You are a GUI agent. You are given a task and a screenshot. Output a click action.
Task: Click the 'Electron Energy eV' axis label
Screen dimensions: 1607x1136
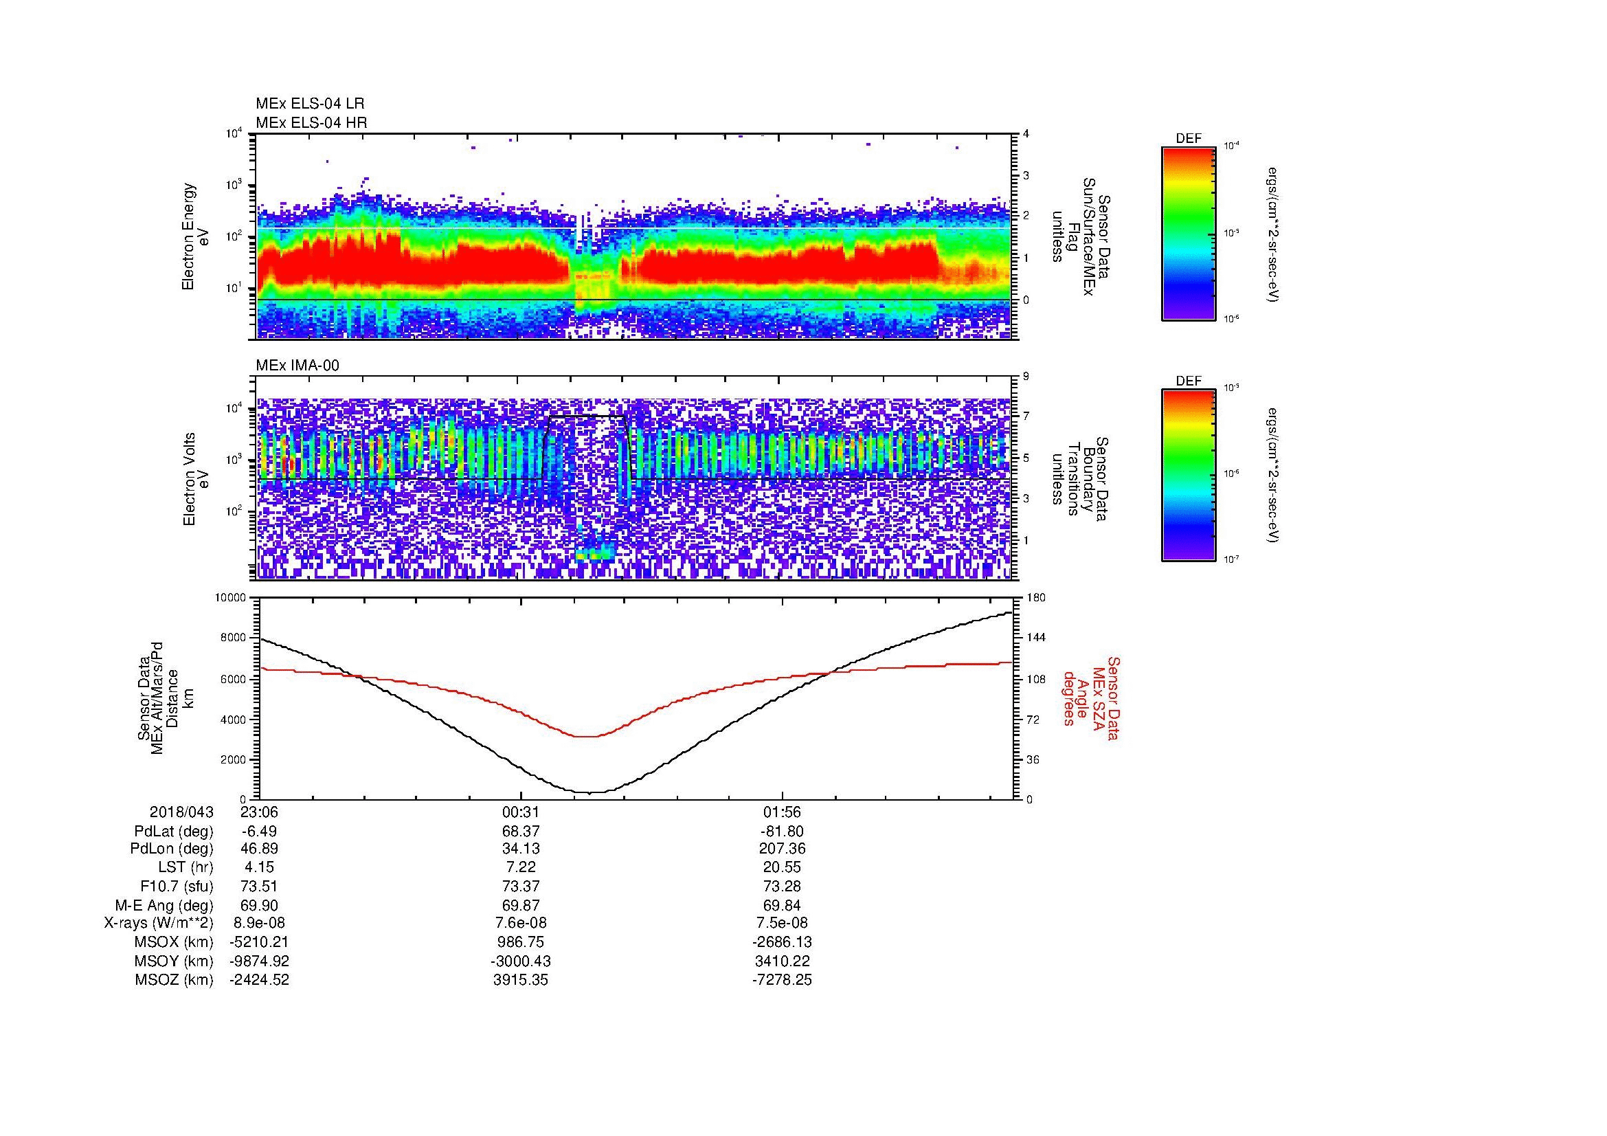[196, 236]
